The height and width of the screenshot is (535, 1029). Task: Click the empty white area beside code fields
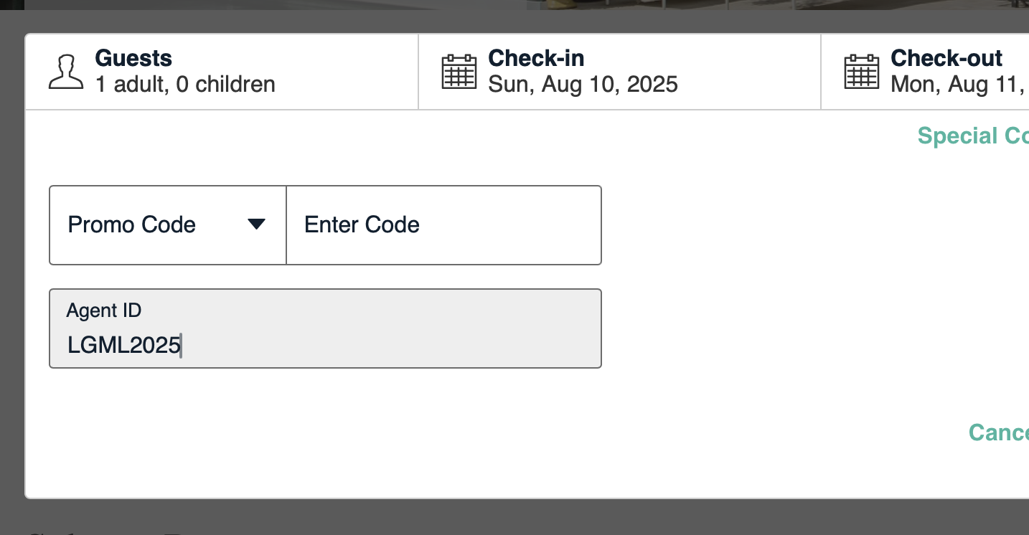coord(789,287)
